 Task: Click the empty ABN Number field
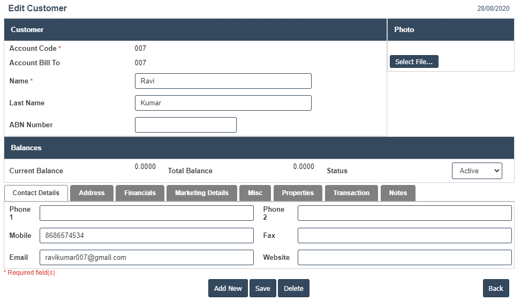185,125
